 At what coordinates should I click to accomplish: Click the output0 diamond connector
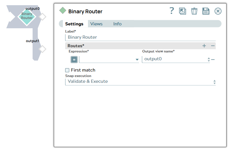(x=42, y=17)
